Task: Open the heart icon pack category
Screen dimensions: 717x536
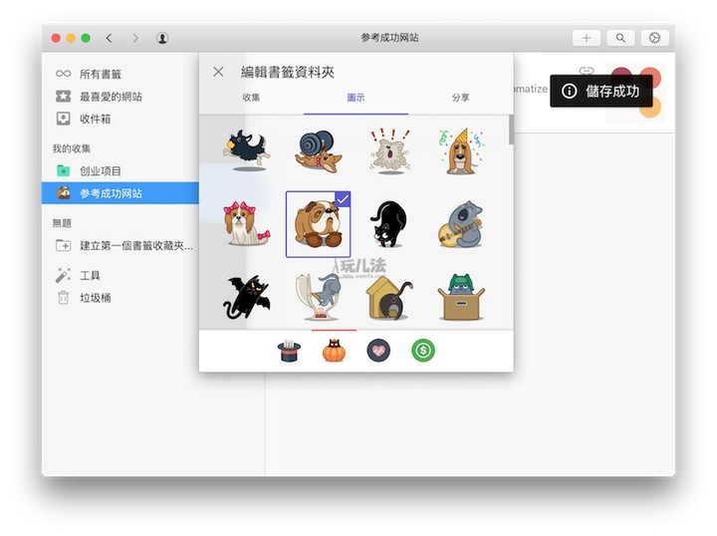Action: 378,351
